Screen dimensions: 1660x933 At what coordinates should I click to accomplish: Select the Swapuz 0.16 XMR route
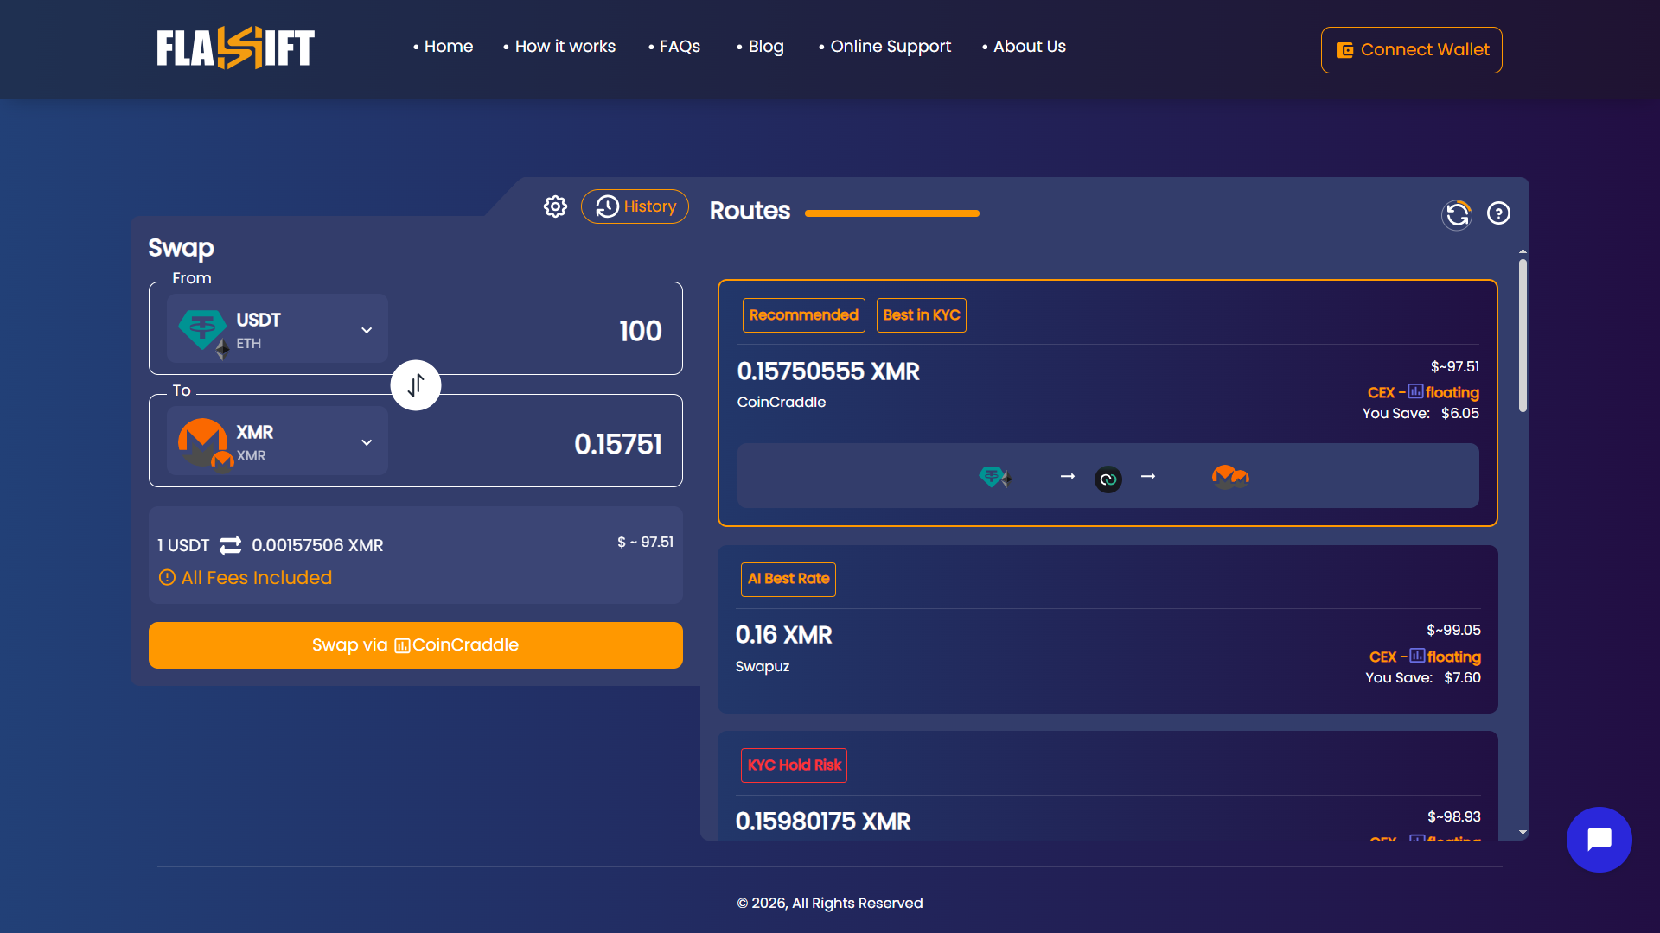tap(1108, 629)
